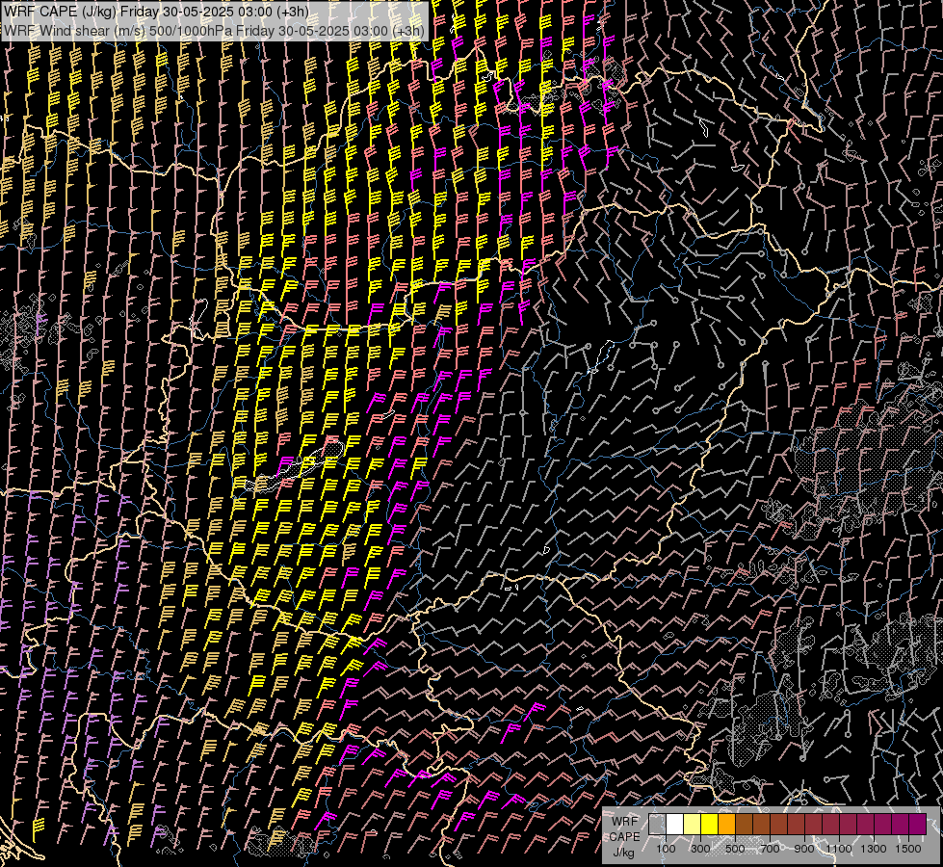Click the 500 legend value
Image resolution: width=943 pixels, height=867 pixels.
(x=735, y=849)
